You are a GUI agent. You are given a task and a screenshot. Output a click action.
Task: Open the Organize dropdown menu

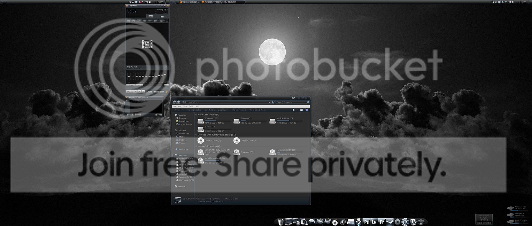[179, 110]
